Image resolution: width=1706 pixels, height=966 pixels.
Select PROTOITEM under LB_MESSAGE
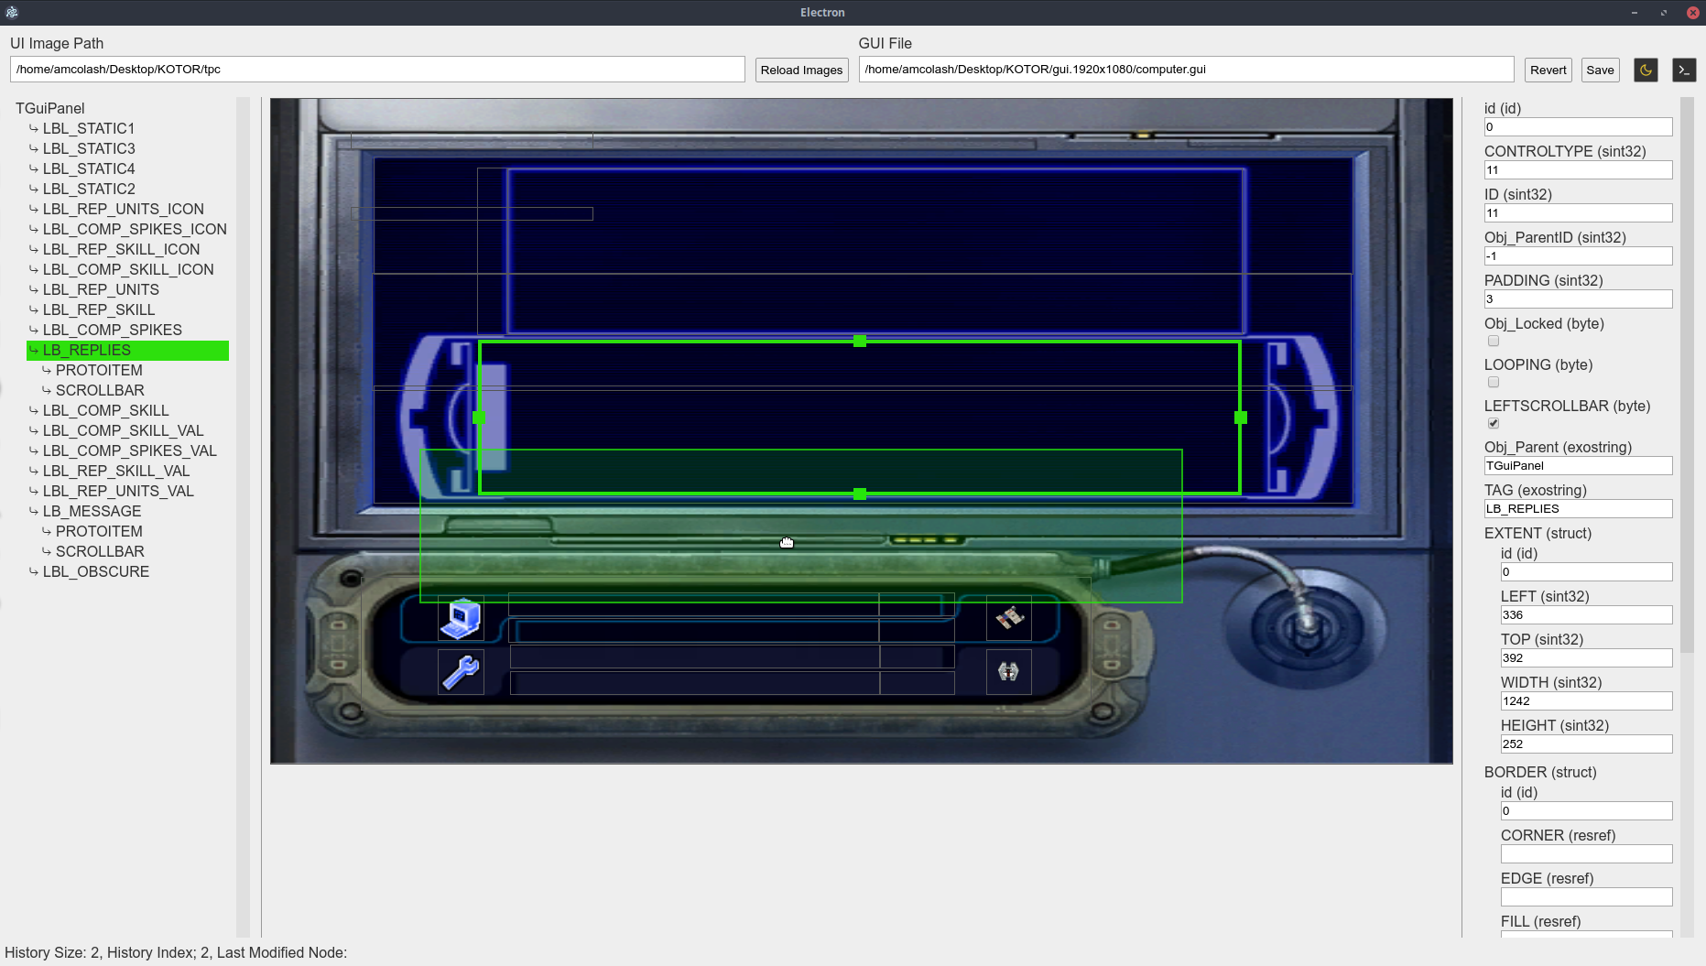click(x=99, y=531)
